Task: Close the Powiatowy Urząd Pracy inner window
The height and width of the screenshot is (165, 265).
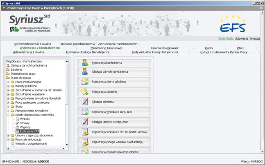Action: pyautogui.click(x=261, y=8)
